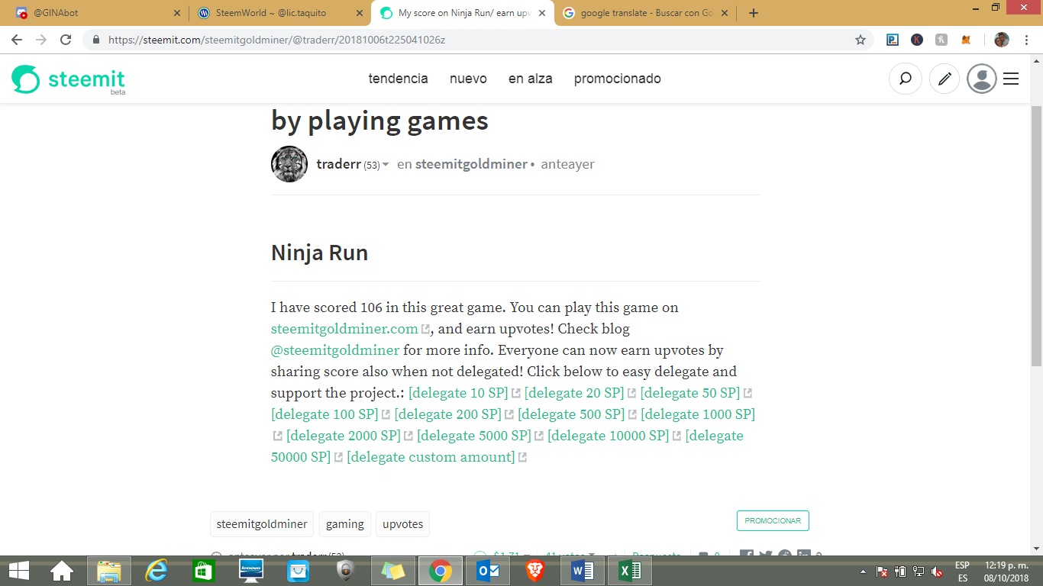1043x586 pixels.
Task: Open Outlook from the taskbar
Action: point(488,571)
